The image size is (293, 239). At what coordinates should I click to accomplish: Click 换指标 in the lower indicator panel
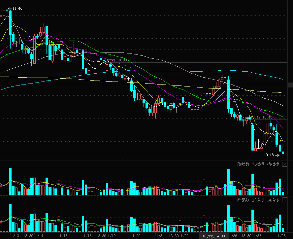coord(273,200)
